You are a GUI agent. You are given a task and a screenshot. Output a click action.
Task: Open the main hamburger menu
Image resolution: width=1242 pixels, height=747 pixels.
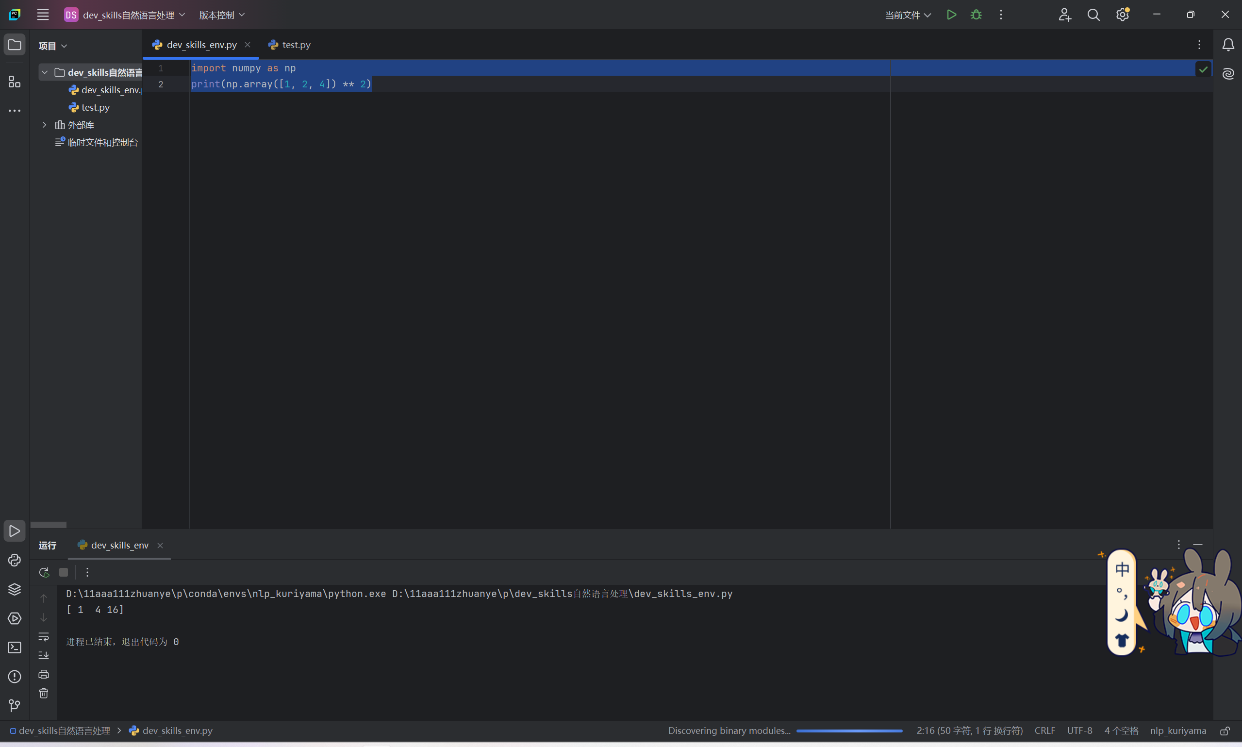pyautogui.click(x=43, y=15)
